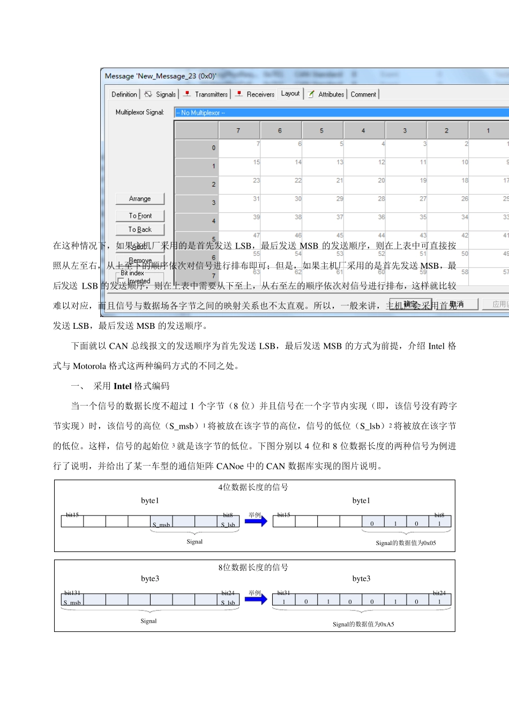Click bit cell 11 in the grid
509x721 pixels.
(x=407, y=167)
